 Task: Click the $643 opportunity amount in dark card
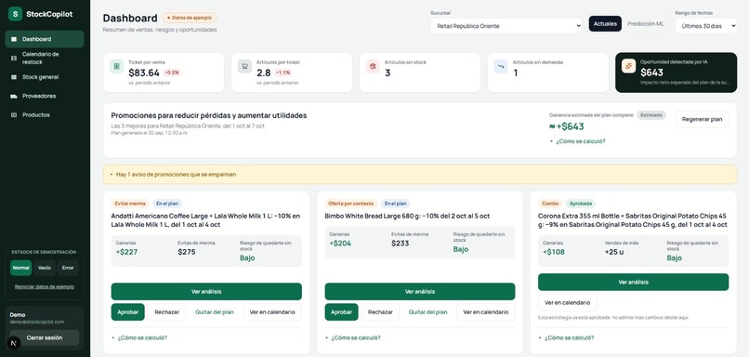[x=651, y=73]
